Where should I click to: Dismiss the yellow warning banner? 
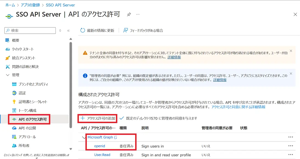(291, 51)
